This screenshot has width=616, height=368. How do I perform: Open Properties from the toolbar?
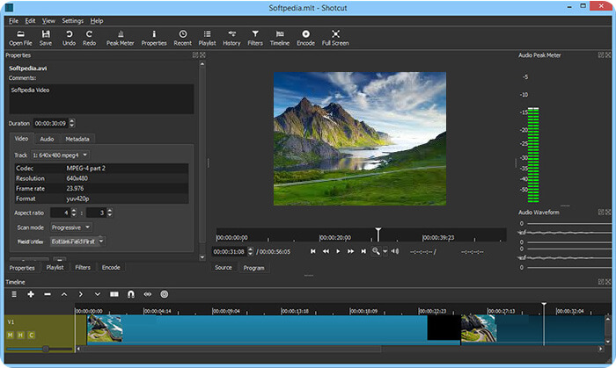click(154, 39)
